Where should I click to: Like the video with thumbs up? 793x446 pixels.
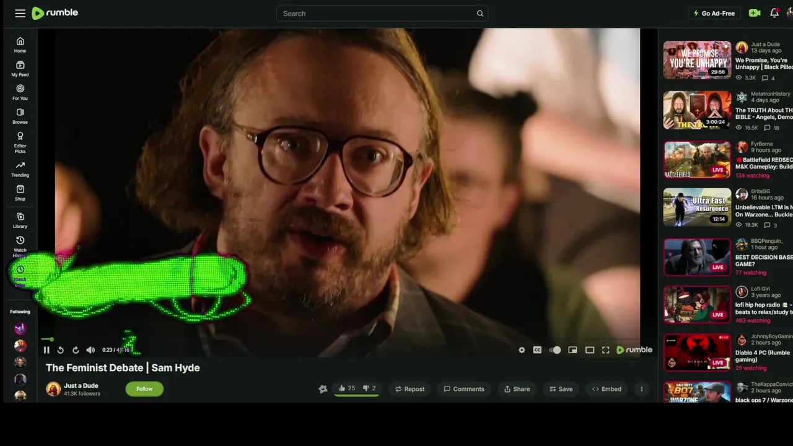coord(346,388)
